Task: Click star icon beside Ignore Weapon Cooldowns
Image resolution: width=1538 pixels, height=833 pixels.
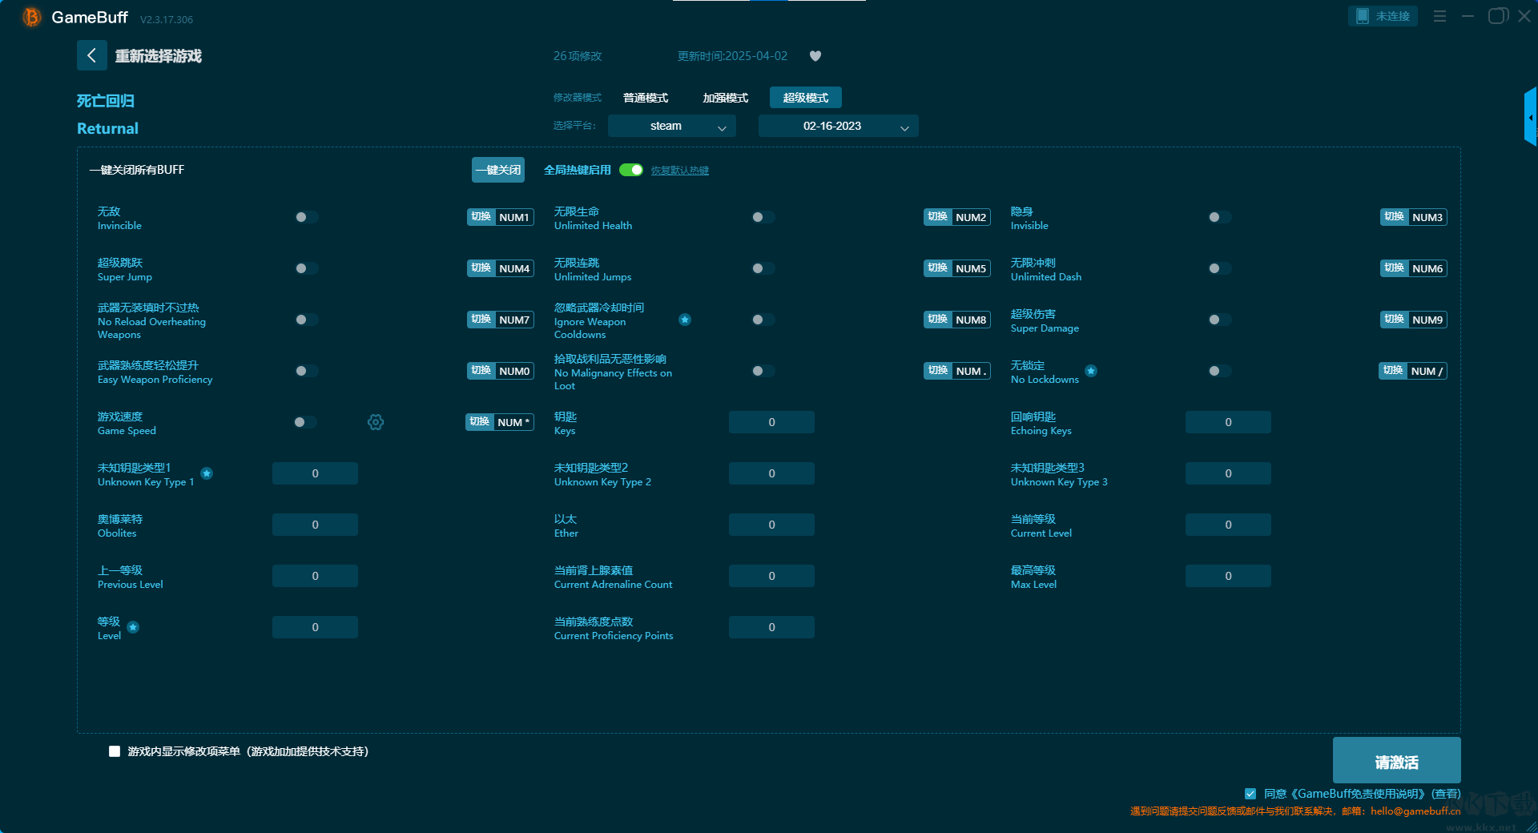Action: (x=685, y=320)
